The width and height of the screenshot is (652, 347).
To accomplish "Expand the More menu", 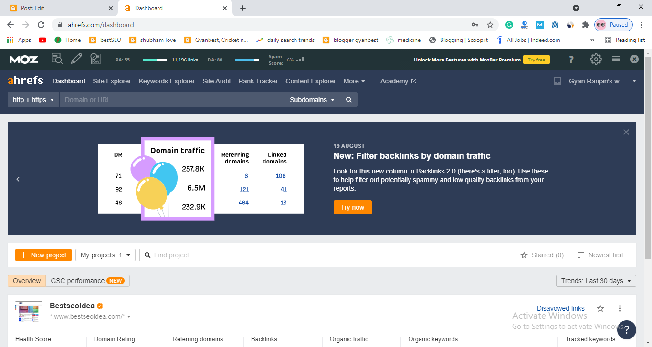I will pos(354,81).
